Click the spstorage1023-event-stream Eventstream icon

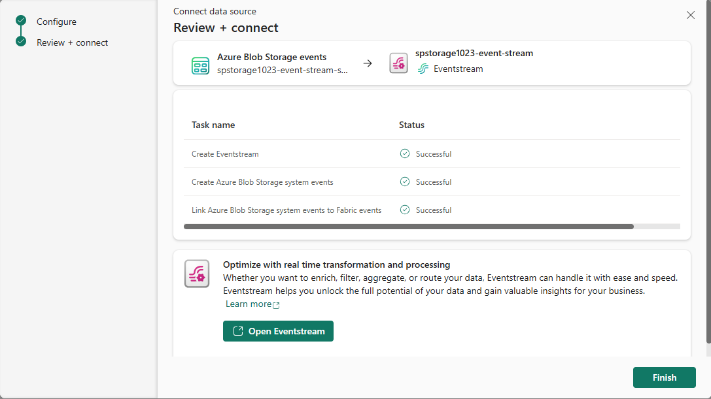(x=398, y=63)
